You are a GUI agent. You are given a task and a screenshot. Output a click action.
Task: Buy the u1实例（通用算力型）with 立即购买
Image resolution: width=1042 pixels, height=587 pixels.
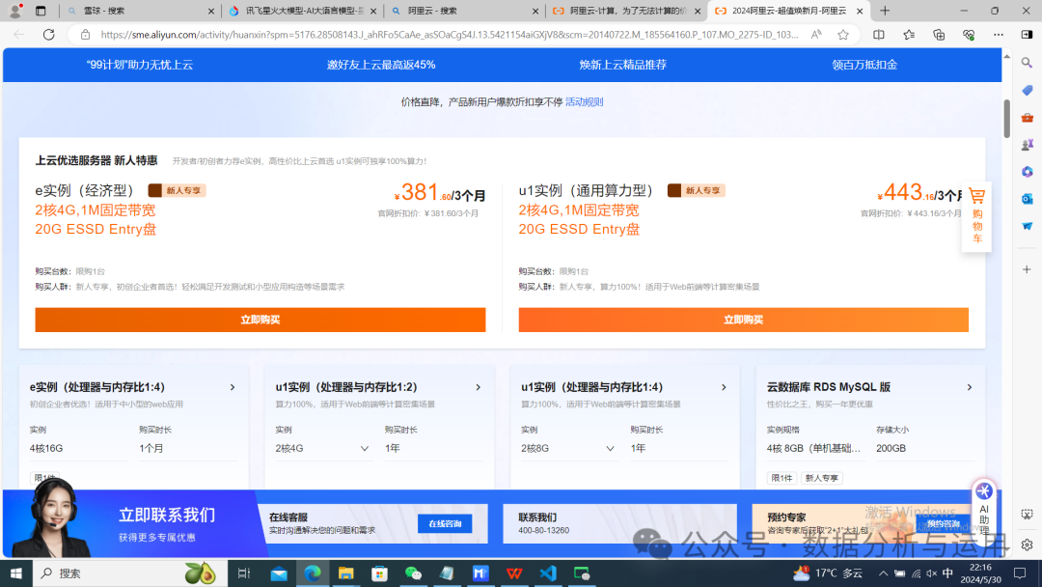click(744, 320)
